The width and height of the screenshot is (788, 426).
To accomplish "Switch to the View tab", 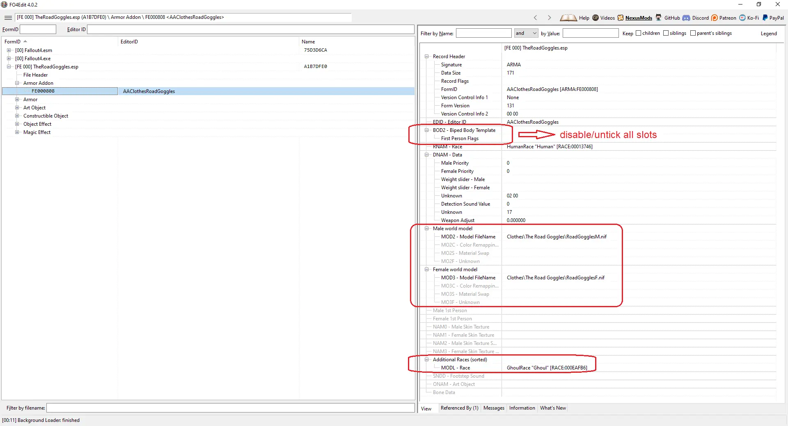I will (426, 408).
